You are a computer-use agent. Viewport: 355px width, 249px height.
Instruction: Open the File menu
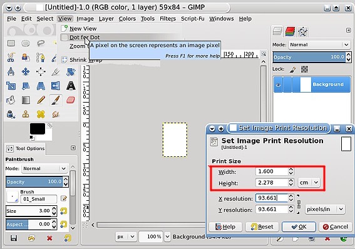tap(11, 19)
